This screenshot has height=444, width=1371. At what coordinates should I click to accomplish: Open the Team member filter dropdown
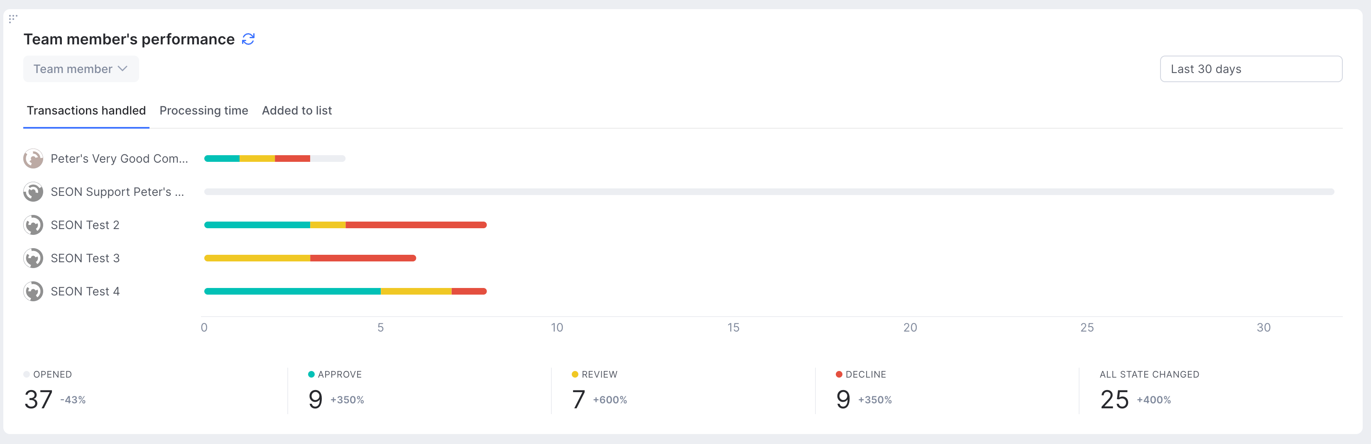pyautogui.click(x=81, y=69)
